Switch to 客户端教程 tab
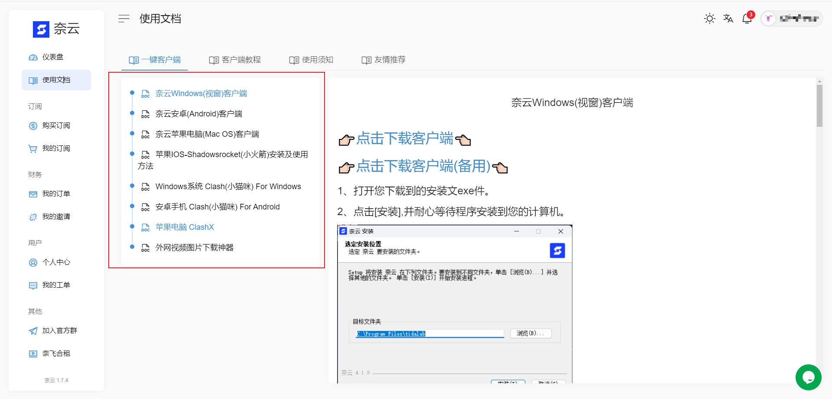This screenshot has height=399, width=832. coord(235,60)
